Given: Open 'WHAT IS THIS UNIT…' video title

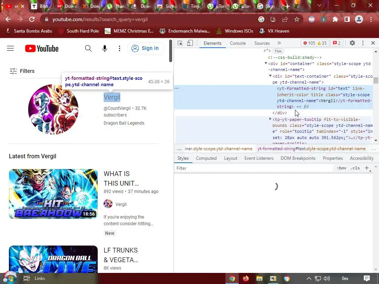Looking at the screenshot, I should coord(121,179).
